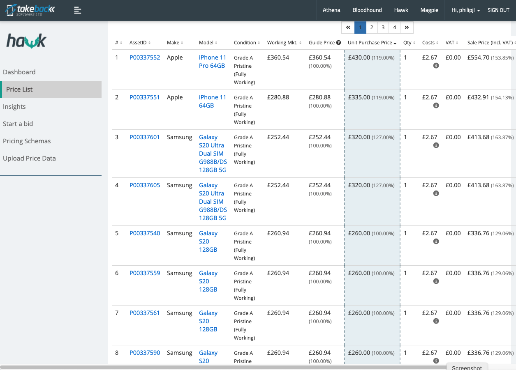Sort by Model column header
This screenshot has height=370, width=516.
click(x=208, y=43)
